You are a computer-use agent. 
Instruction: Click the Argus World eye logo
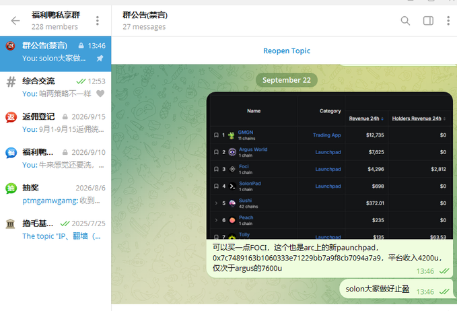[232, 152]
